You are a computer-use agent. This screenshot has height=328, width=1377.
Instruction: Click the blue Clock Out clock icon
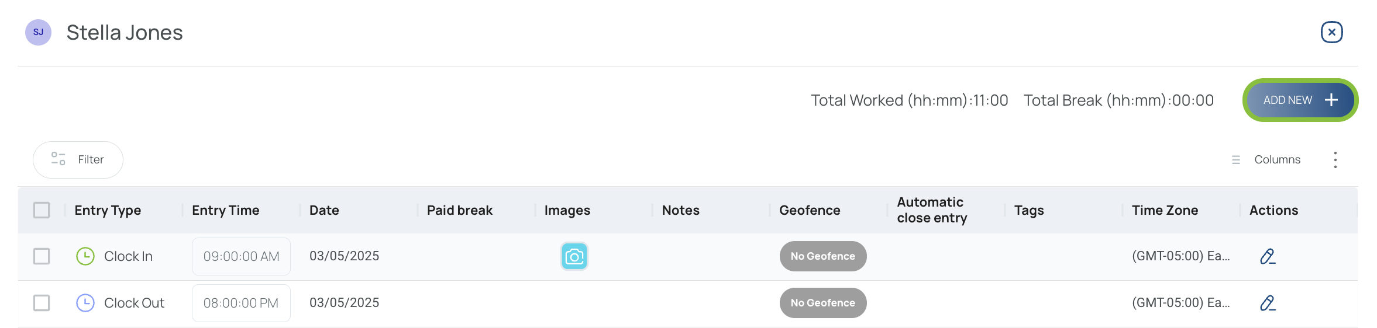pos(85,303)
